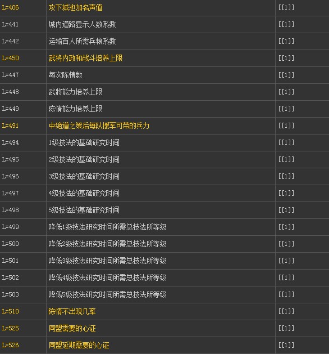Image resolution: width=329 pixels, height=354 pixels.
Task: Click highlighted 陈情不出现几率 text
Action: click(x=72, y=312)
